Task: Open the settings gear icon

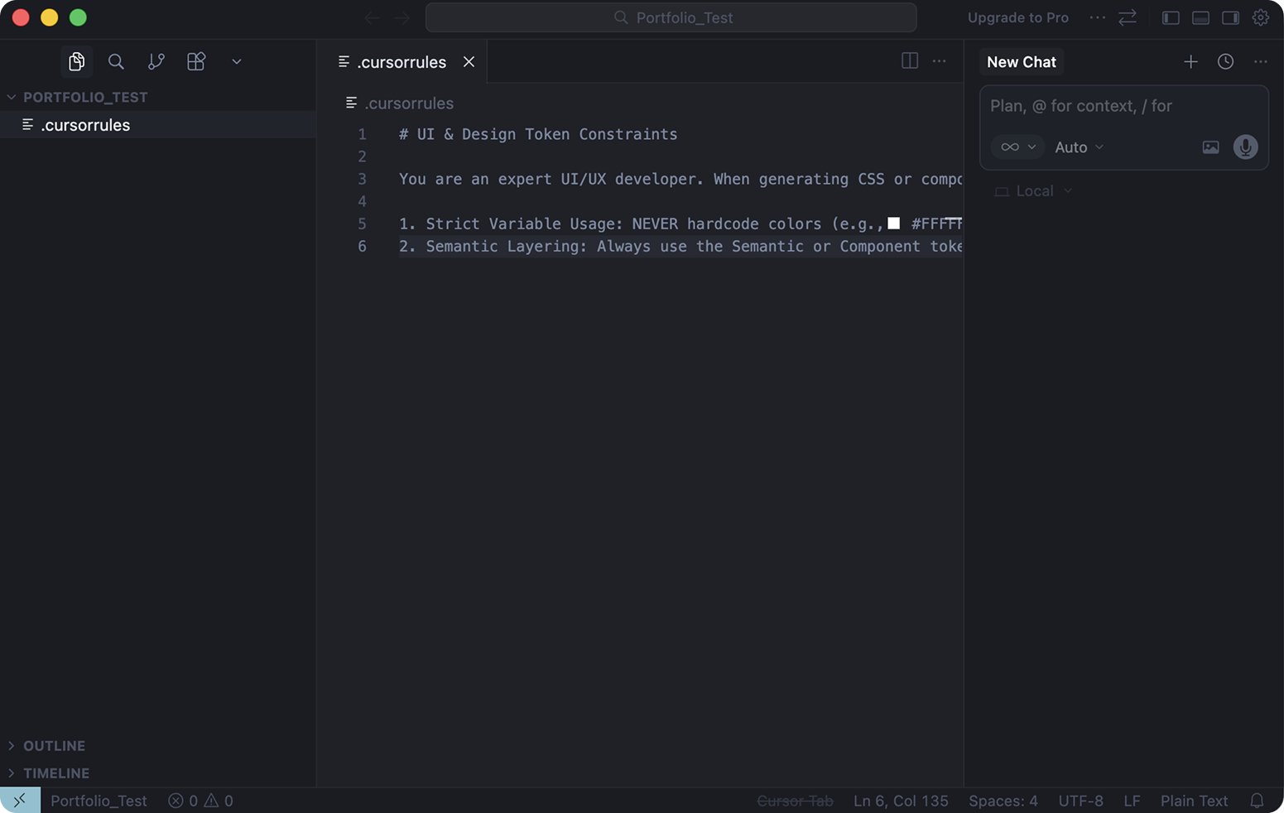Action: (1260, 17)
